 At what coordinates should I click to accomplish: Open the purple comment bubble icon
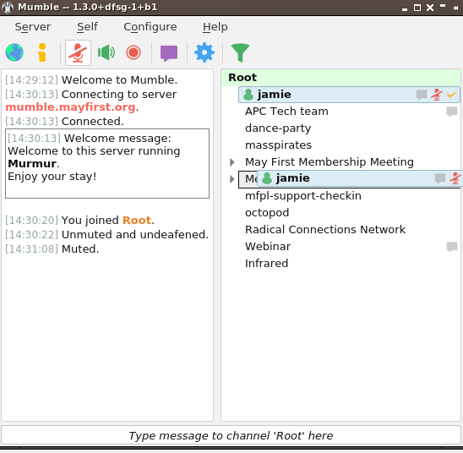[169, 53]
